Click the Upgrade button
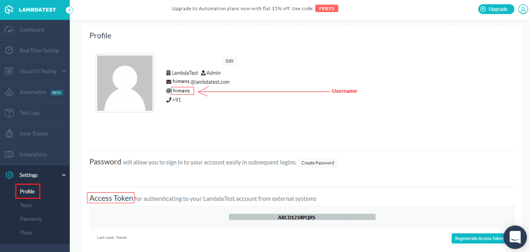The height and width of the screenshot is (252, 529). (496, 9)
